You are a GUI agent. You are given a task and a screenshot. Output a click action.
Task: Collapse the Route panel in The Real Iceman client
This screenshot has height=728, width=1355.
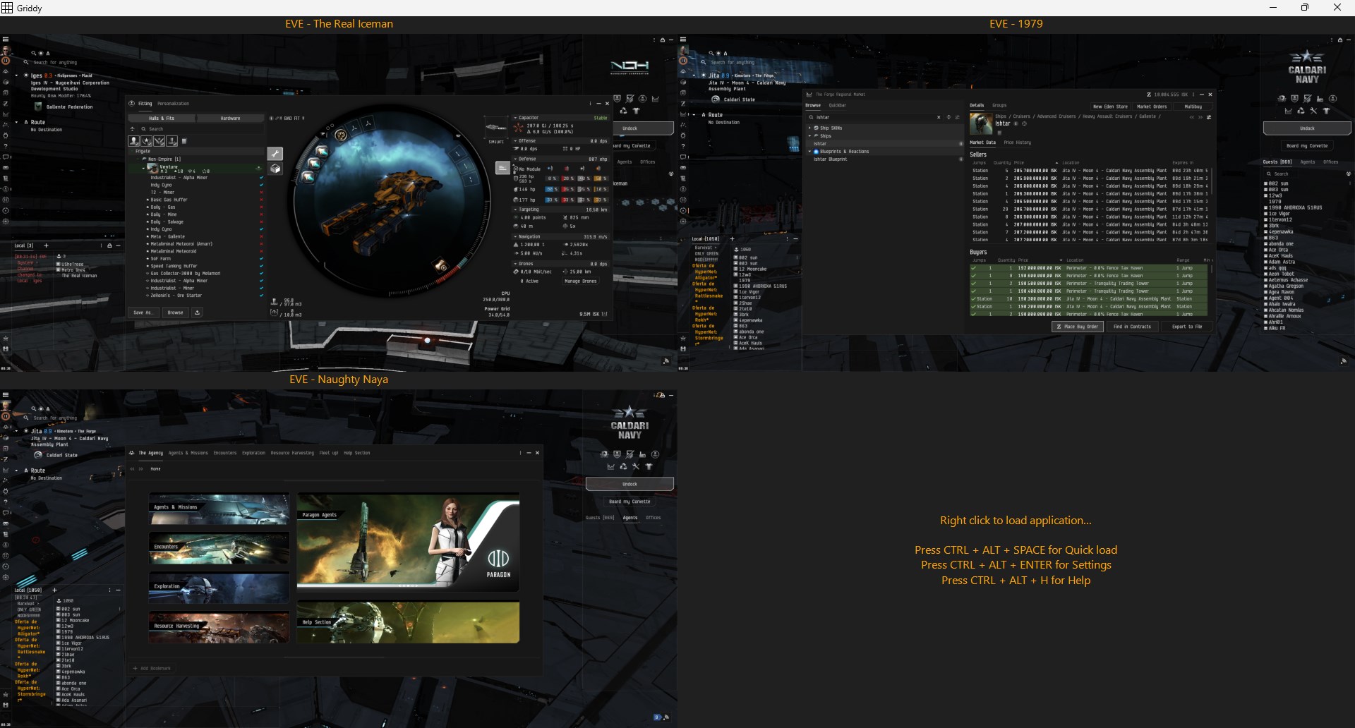pyautogui.click(x=17, y=122)
